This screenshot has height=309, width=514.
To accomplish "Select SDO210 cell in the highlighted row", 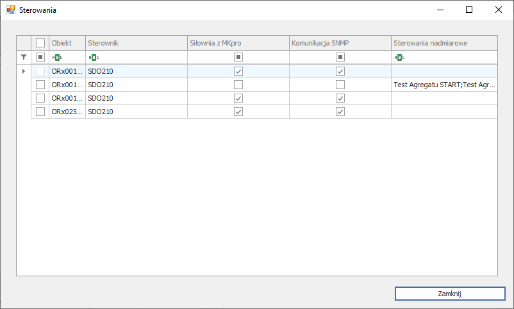I will tap(137, 71).
